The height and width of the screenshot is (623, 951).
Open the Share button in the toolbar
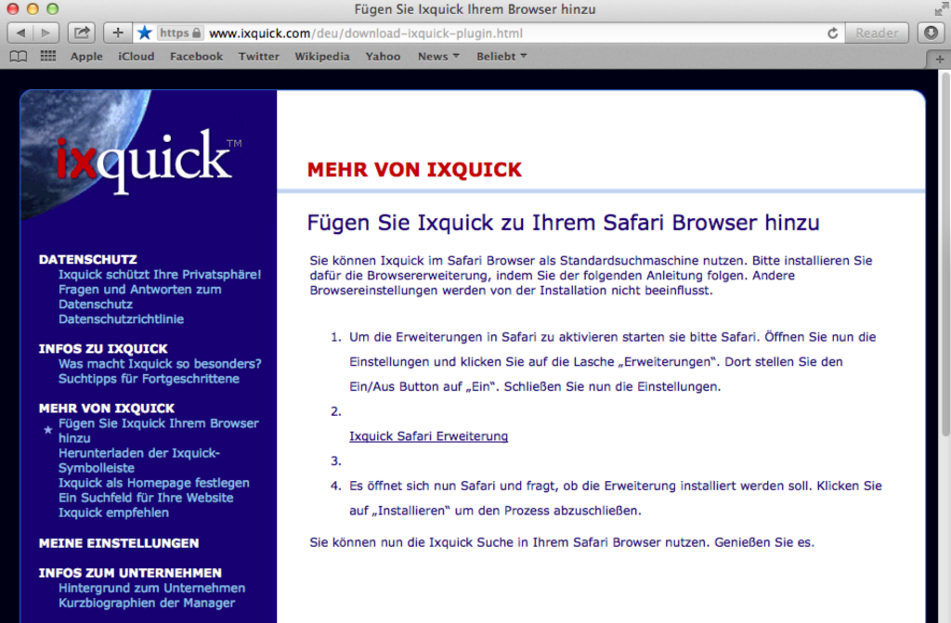[82, 32]
